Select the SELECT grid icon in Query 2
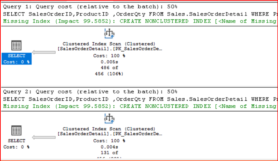Image resolution: width=278 pixels, height=161 pixels. point(17,131)
